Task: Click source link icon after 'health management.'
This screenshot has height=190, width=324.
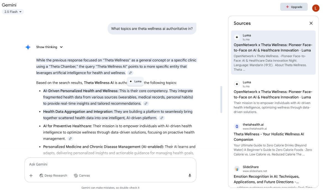Action: [70, 139]
